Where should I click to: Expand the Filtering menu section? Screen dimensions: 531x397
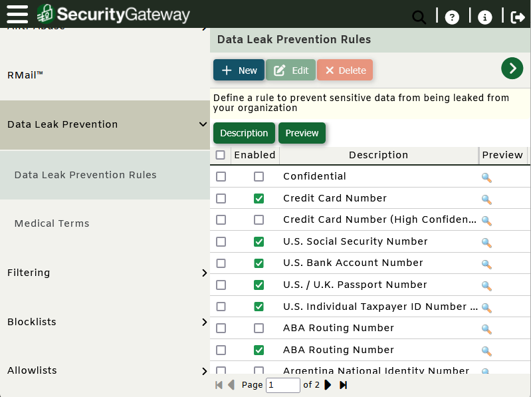point(204,273)
